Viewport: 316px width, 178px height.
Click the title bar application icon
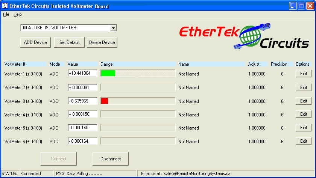5,6
